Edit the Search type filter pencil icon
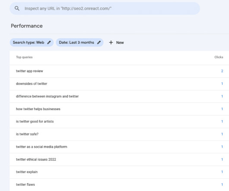This screenshot has width=229, height=191. click(x=49, y=42)
